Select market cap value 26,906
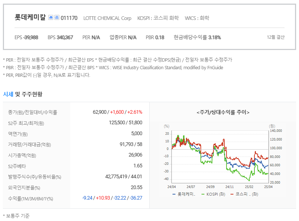 136,155
